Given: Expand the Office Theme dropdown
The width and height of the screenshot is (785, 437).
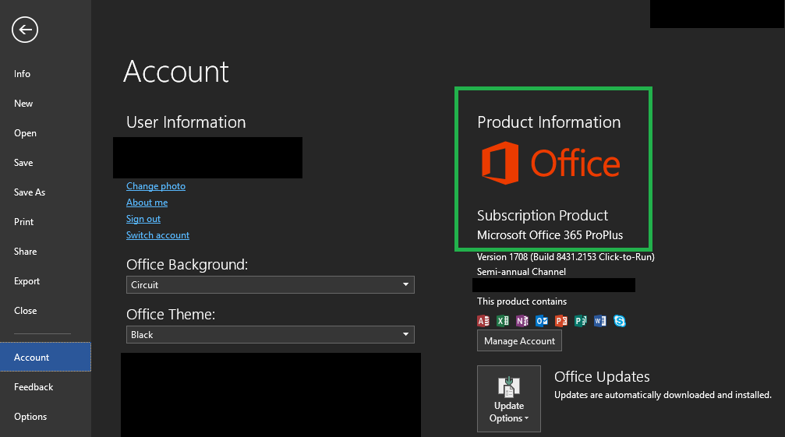Looking at the screenshot, I should click(x=271, y=335).
